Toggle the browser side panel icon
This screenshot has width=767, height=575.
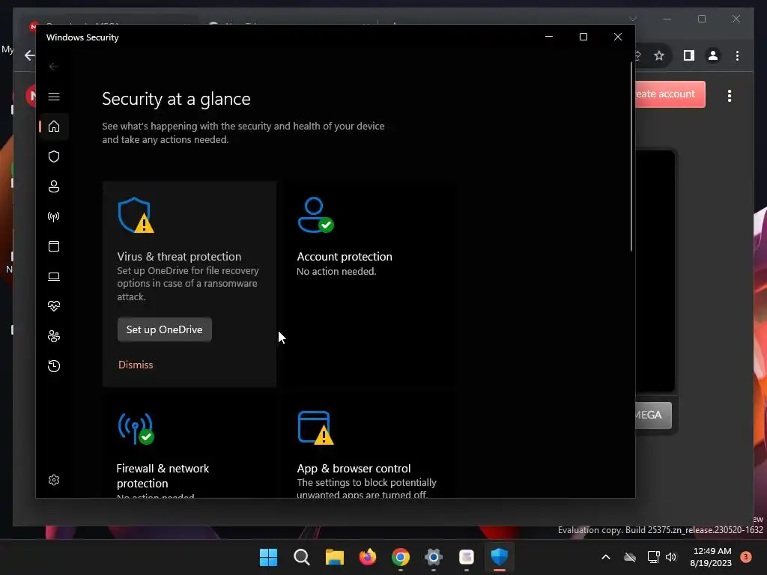tap(689, 55)
